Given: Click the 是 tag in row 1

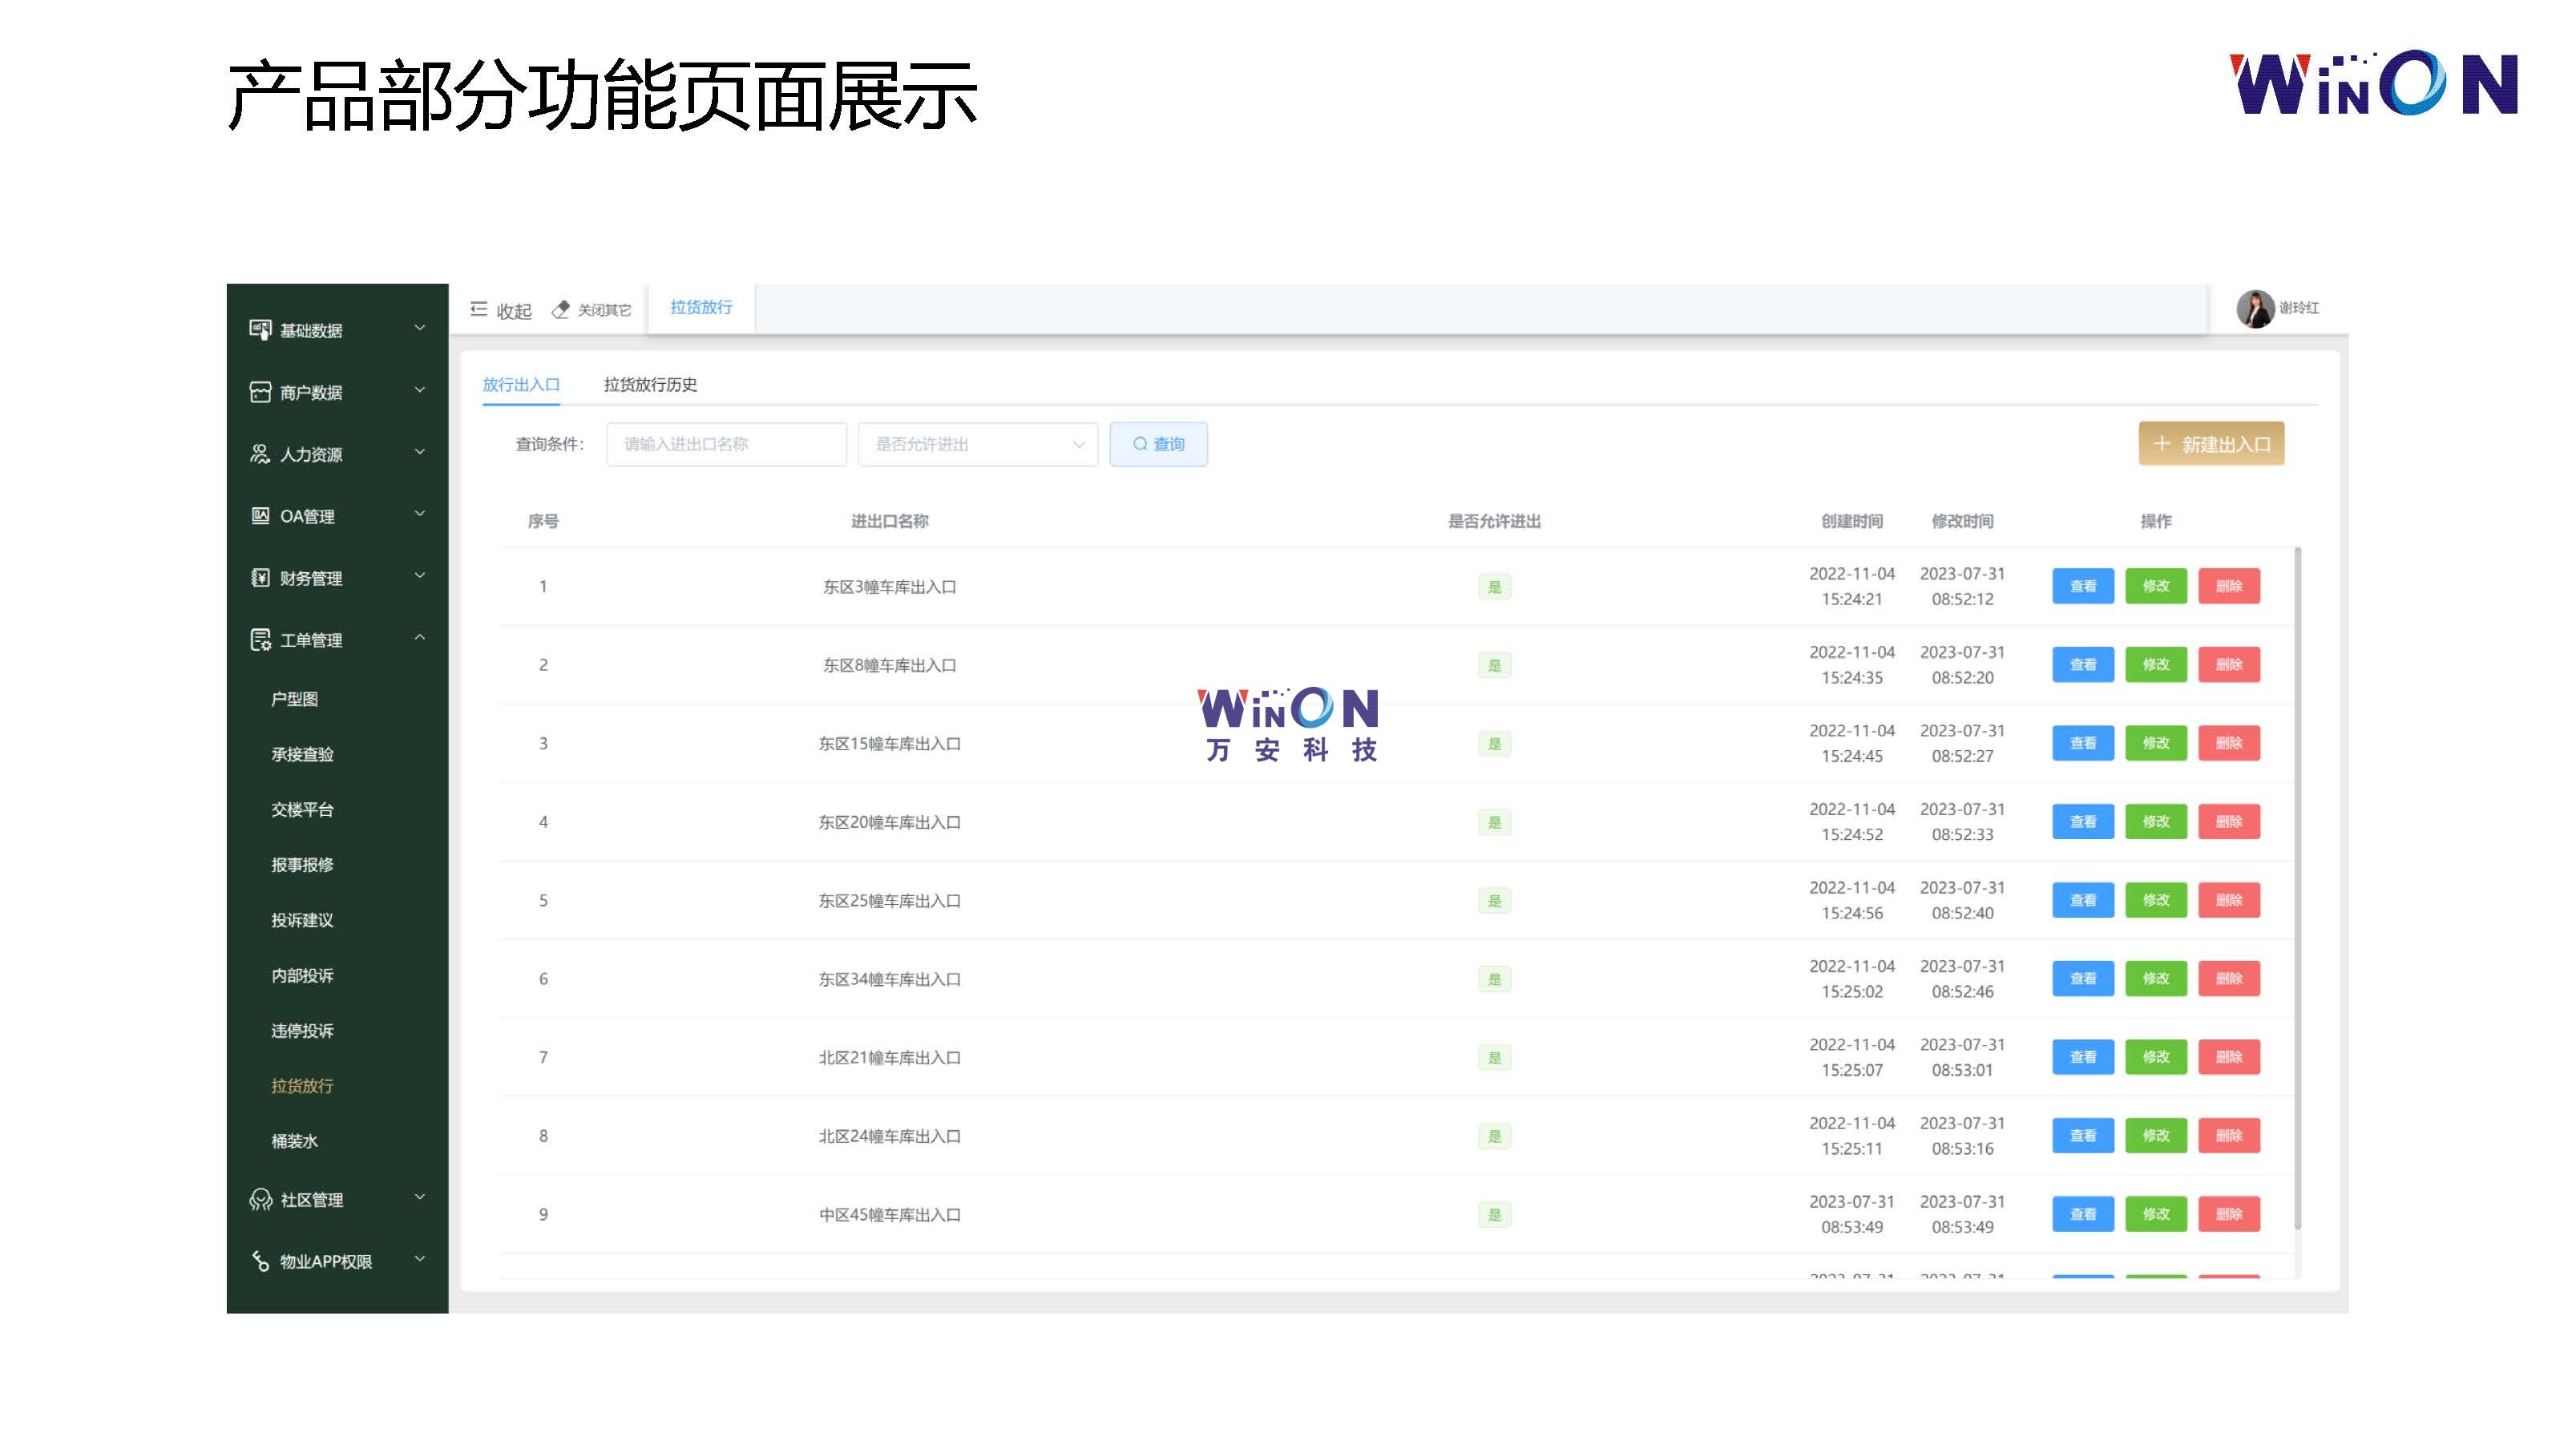Looking at the screenshot, I should point(1494,587).
